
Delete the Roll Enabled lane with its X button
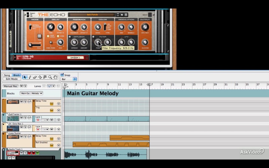point(59,145)
